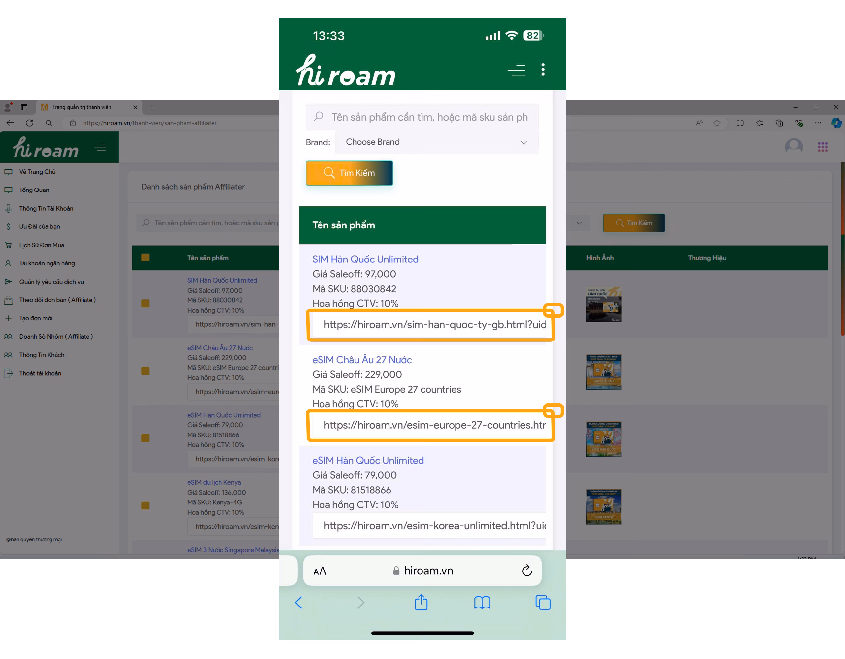
Task: Open the three-dot menu beside the hamburger
Action: click(x=543, y=70)
